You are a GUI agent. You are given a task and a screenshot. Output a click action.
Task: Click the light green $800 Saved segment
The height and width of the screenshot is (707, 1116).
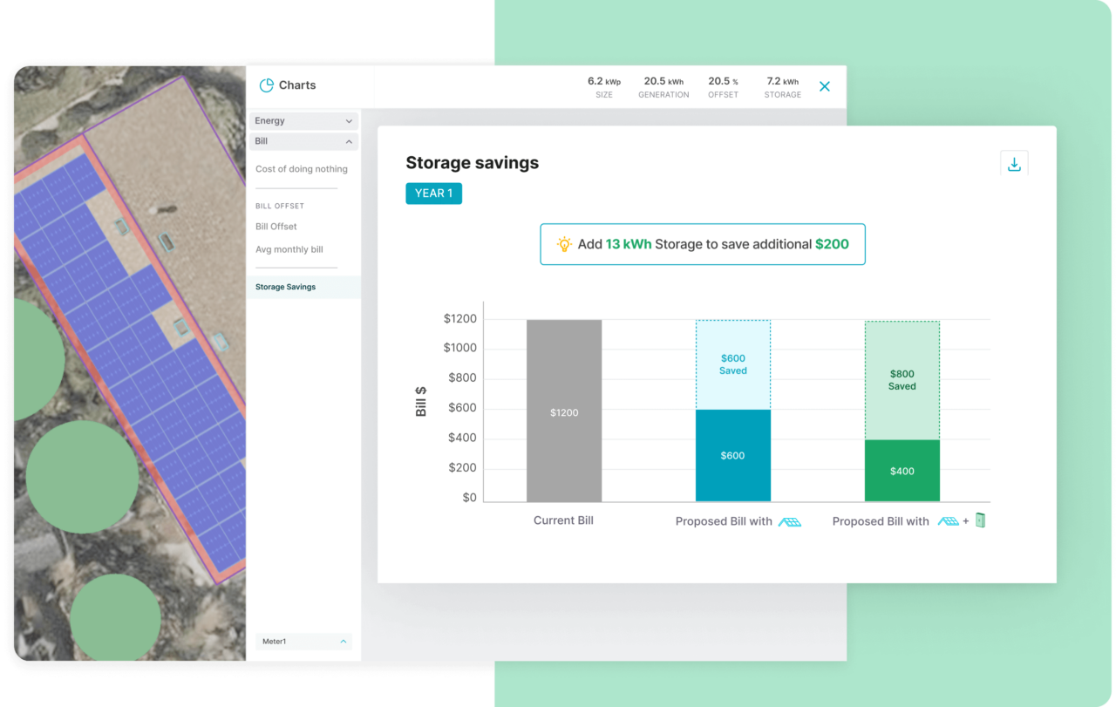902,380
